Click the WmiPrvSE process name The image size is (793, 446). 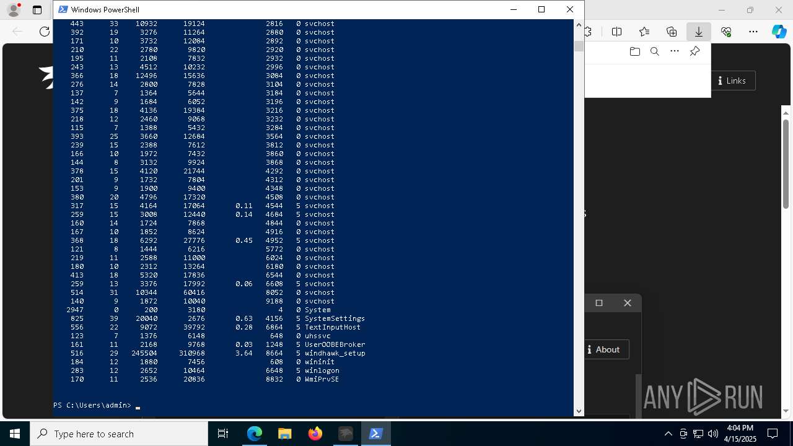[x=322, y=379]
